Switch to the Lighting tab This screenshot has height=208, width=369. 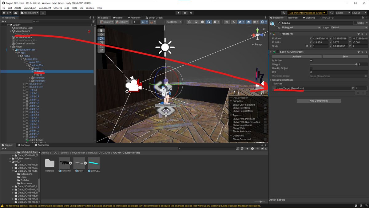click(308, 18)
